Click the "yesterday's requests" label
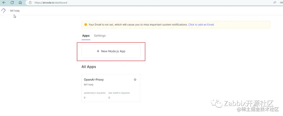The image size is (283, 116). (95, 93)
